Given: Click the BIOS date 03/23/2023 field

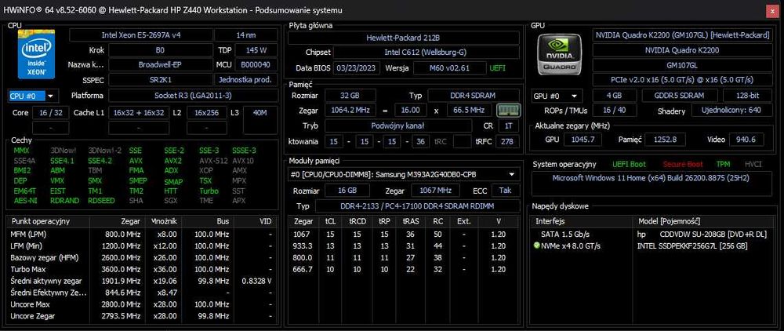Looking at the screenshot, I should (x=357, y=68).
